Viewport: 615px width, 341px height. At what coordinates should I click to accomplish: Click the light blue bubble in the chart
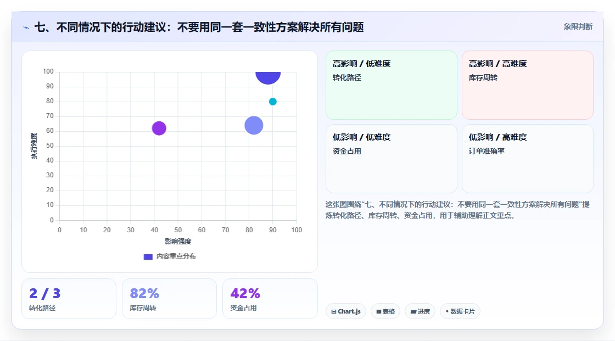(254, 126)
